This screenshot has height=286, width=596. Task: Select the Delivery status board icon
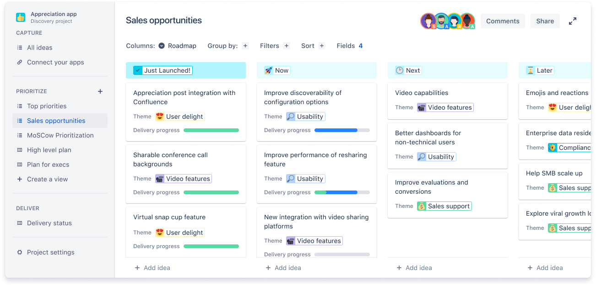19,223
